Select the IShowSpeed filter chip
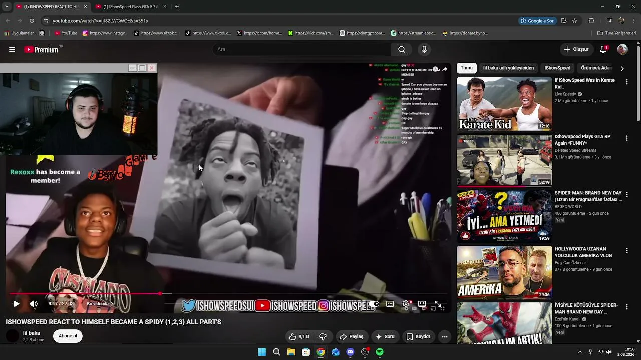This screenshot has height=360, width=641. (x=557, y=68)
